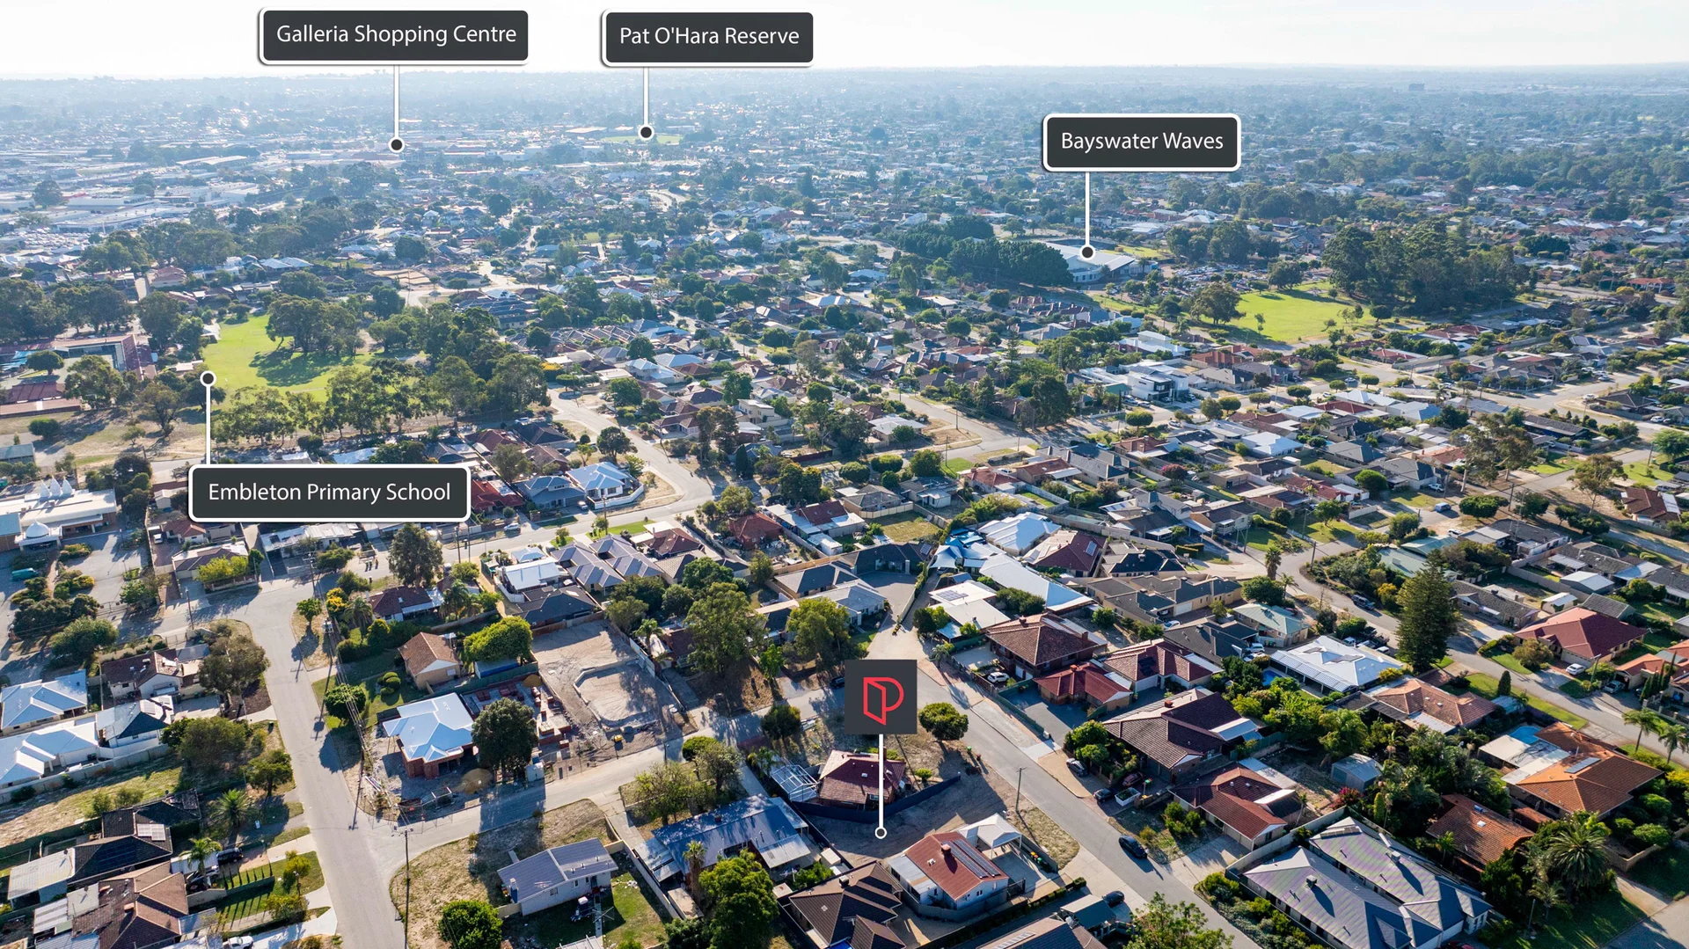Click the tall pine tree on the right
1689x949 pixels.
pyautogui.click(x=1423, y=616)
